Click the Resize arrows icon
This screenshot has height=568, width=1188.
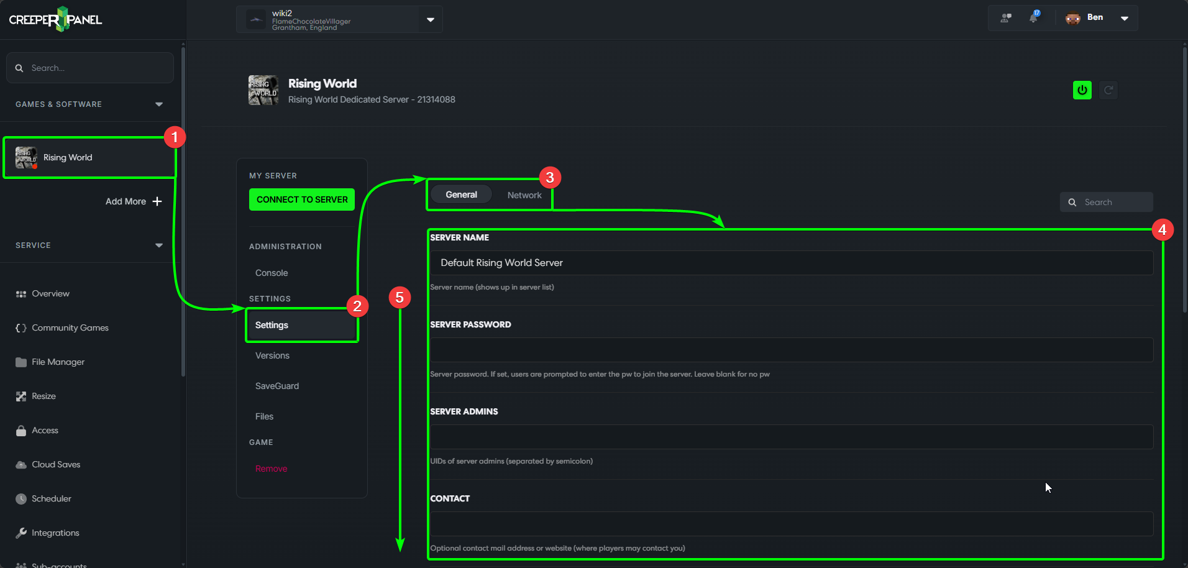point(21,396)
